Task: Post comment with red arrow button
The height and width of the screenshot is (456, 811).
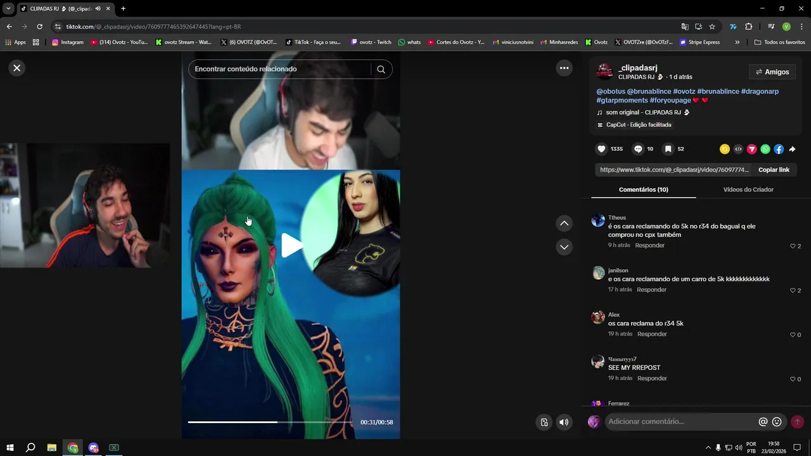Action: pyautogui.click(x=798, y=422)
